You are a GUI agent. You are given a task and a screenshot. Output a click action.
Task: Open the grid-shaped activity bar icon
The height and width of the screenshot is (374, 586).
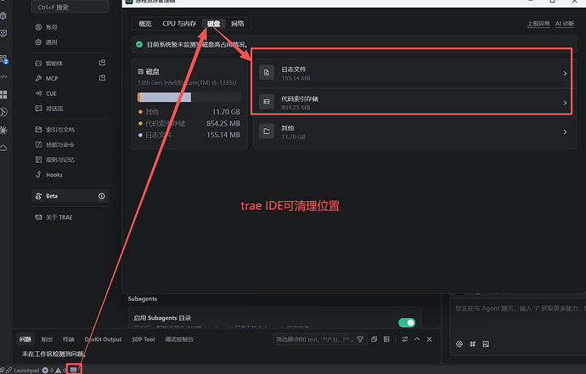3,94
